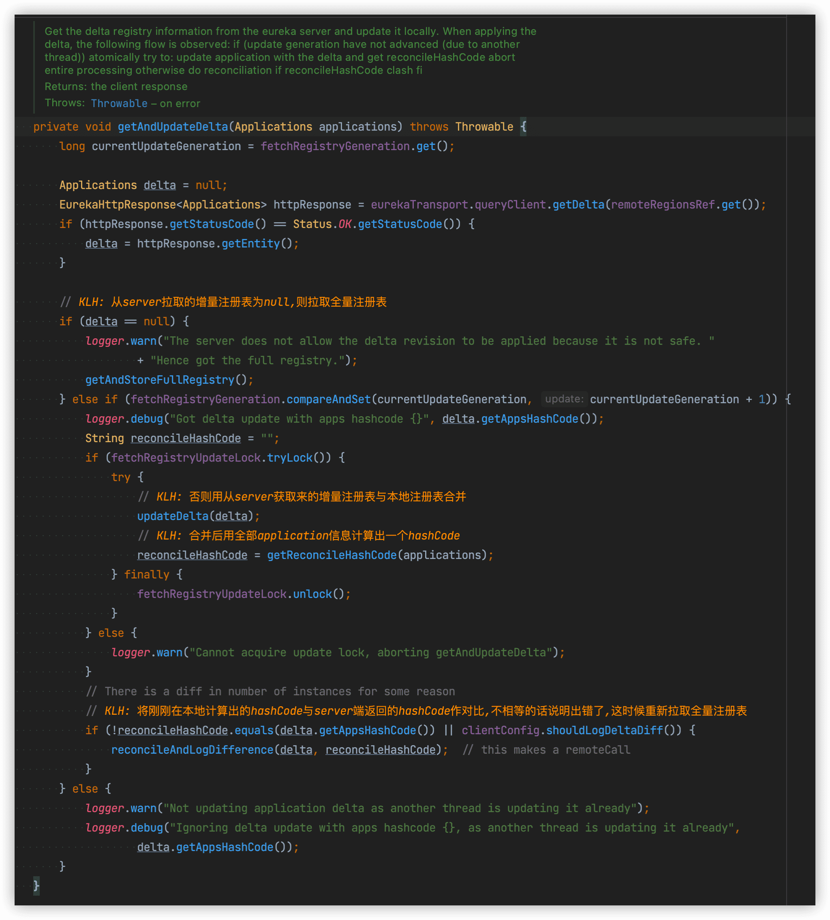
Task: Click getReconcileHashCode(applications) call
Action: coord(377,555)
